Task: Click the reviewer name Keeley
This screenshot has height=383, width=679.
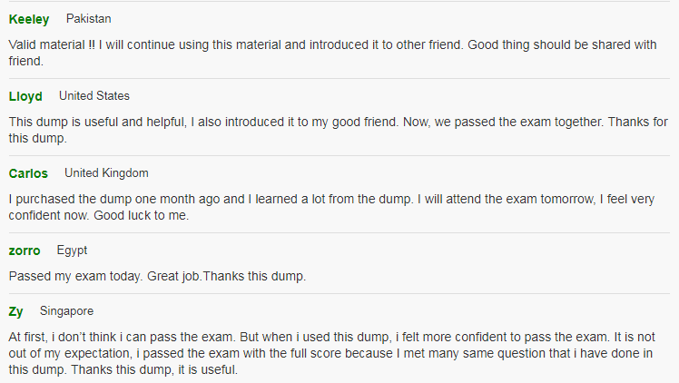Action: (29, 19)
